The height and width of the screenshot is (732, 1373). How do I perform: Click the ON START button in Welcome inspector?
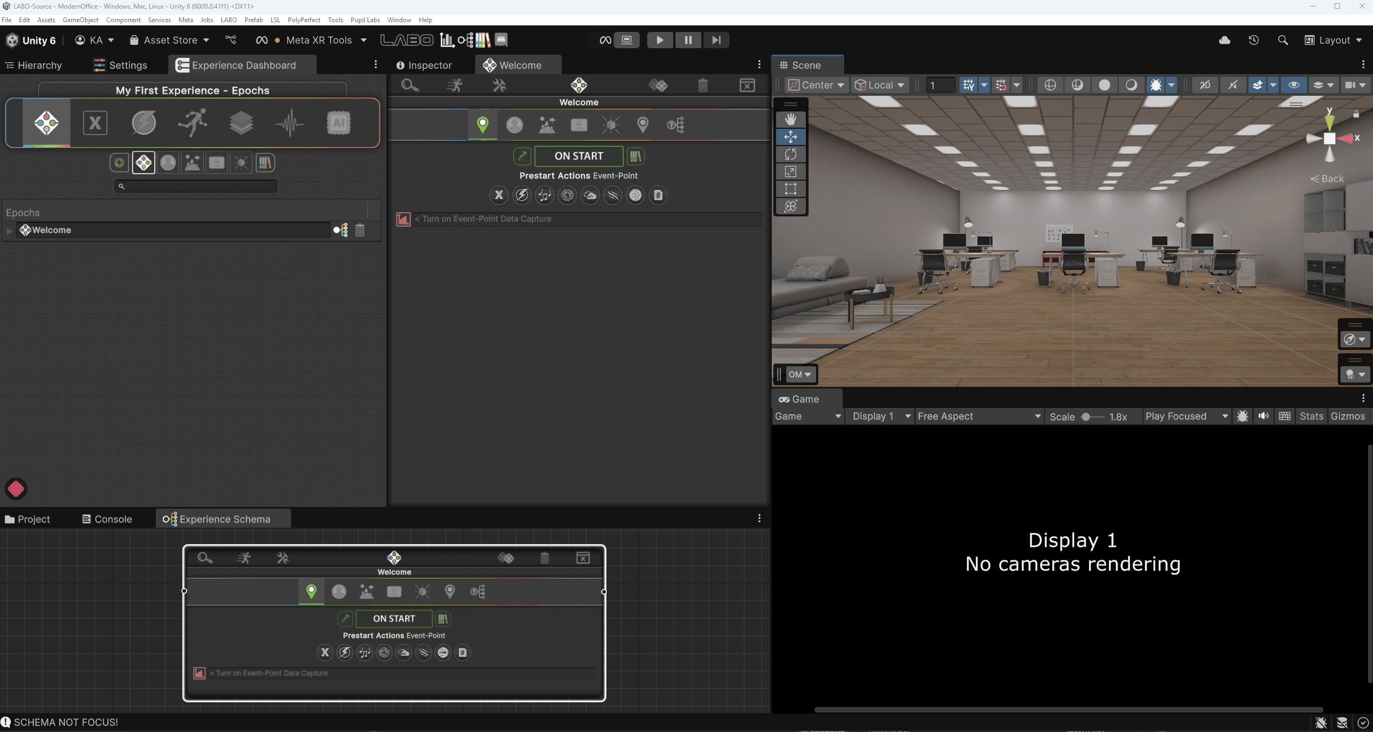pyautogui.click(x=579, y=156)
